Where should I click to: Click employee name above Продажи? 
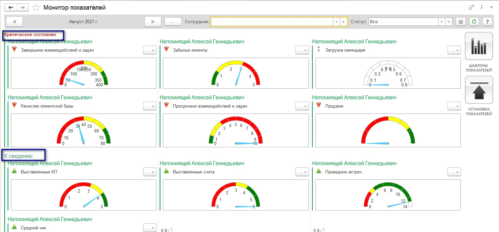[x=354, y=98]
